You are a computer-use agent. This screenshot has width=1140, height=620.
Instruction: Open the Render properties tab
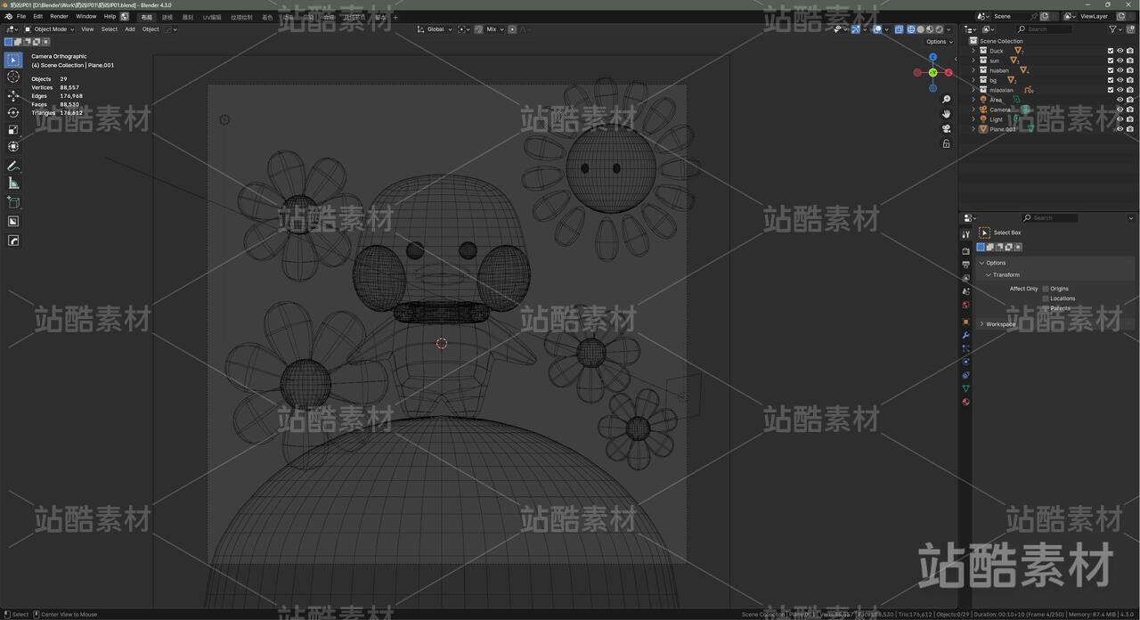(965, 251)
